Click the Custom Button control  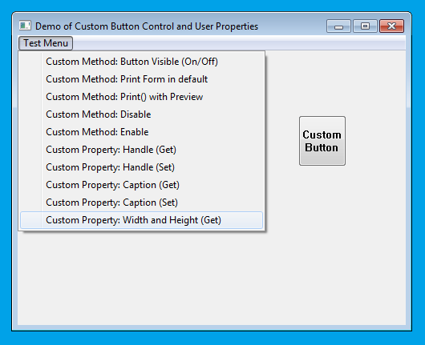(322, 141)
